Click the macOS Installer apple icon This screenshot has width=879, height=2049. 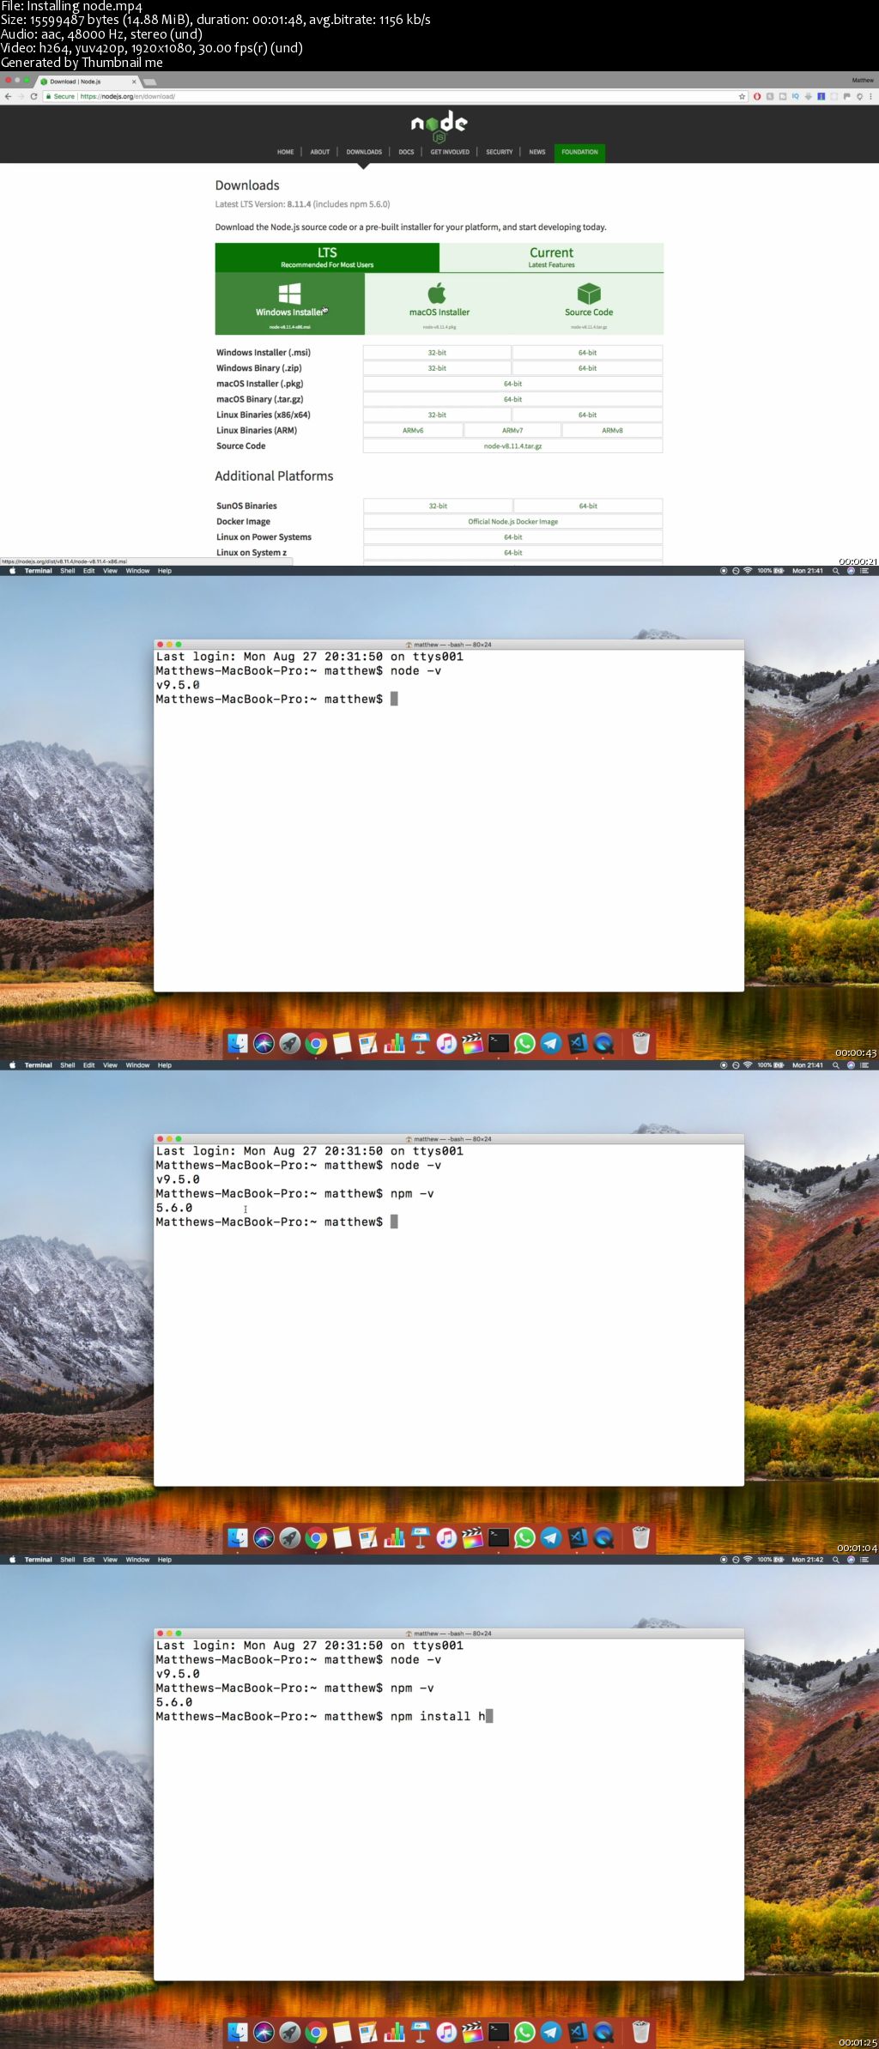438,293
